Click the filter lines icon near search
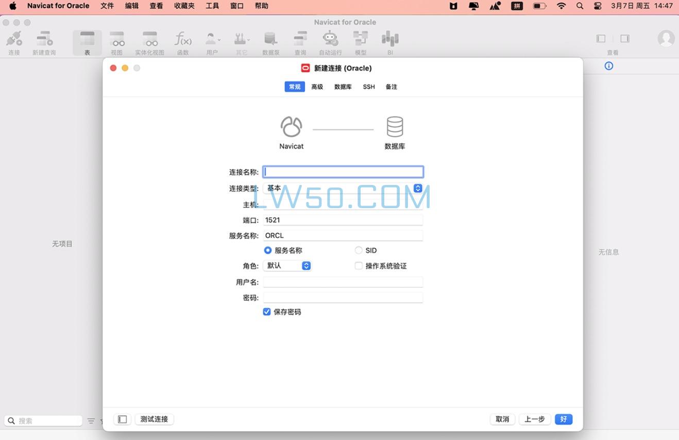 click(91, 421)
